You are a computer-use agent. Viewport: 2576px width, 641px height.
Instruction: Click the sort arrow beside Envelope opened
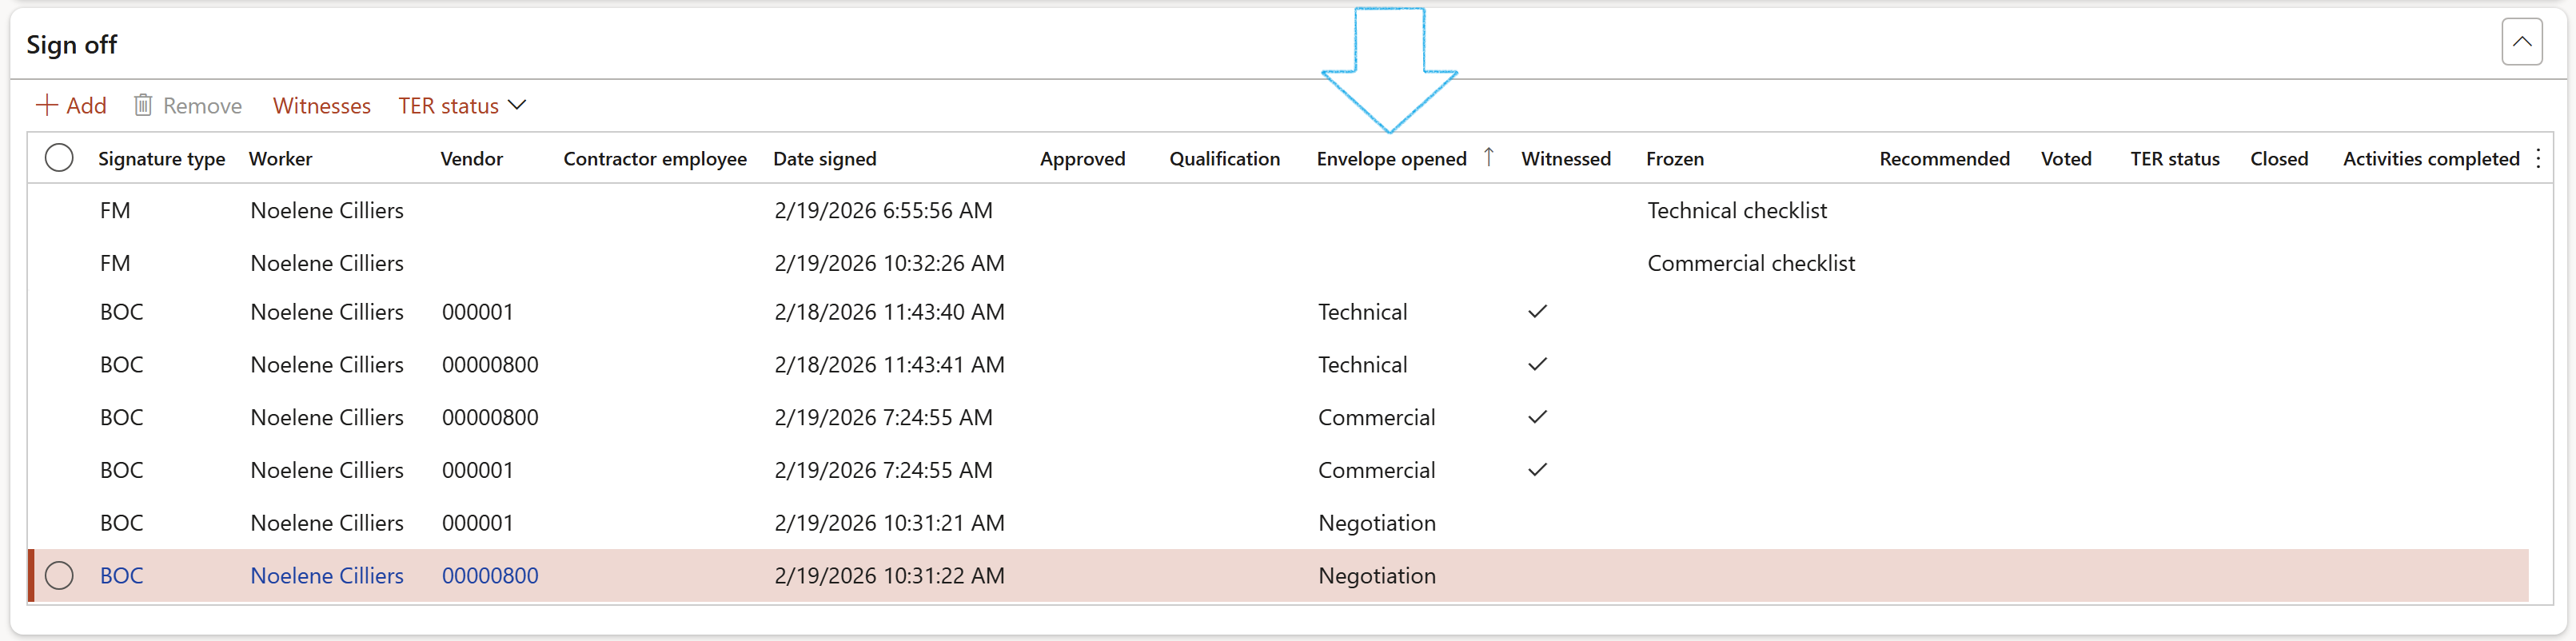[1488, 157]
